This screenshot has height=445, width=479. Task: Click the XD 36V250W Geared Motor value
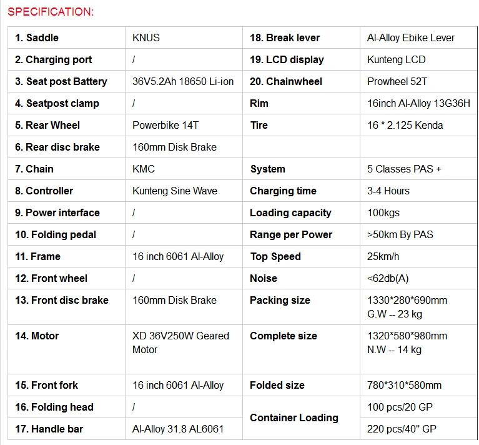[x=180, y=342]
